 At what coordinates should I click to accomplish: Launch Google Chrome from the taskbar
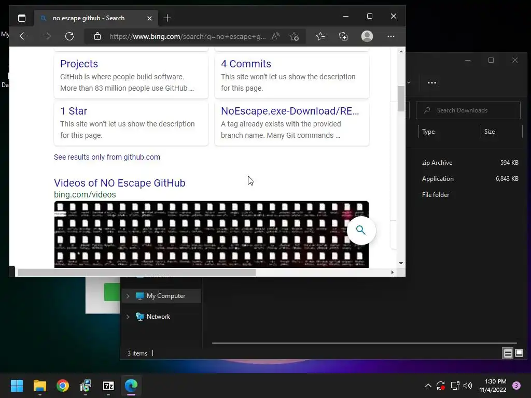pyautogui.click(x=63, y=386)
